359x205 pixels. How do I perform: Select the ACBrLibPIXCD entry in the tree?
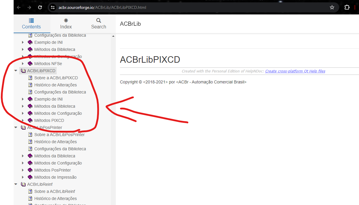click(x=41, y=71)
